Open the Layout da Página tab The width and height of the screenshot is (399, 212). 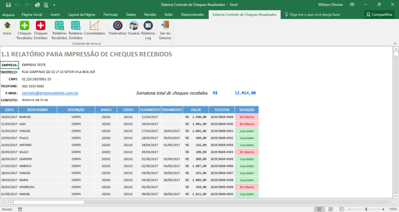(82, 15)
